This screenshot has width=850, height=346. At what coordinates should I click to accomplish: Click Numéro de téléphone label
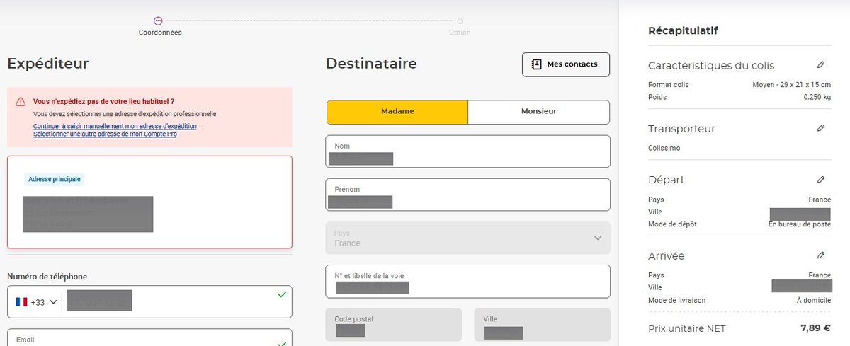(47, 276)
